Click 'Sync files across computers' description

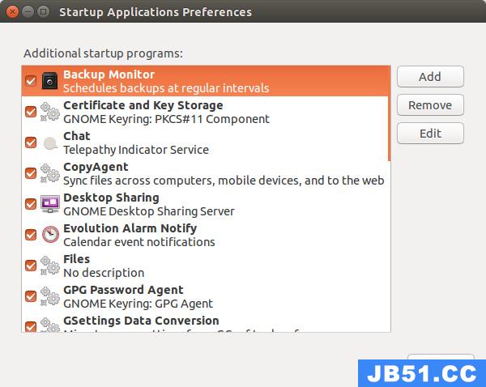coord(224,181)
